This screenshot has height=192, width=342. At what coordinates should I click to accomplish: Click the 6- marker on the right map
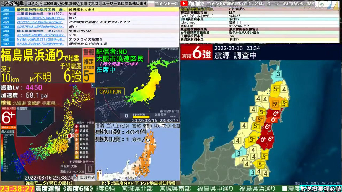point(274,119)
